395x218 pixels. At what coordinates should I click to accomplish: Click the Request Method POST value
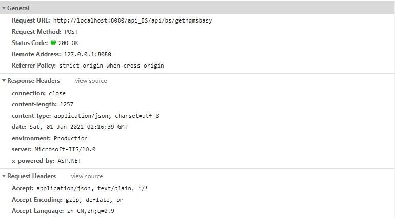(x=71, y=32)
